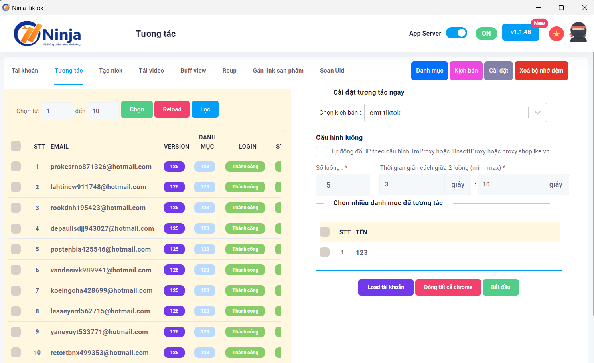Click version 125 badge for prokesrno871326
The image size is (594, 363).
point(174,167)
